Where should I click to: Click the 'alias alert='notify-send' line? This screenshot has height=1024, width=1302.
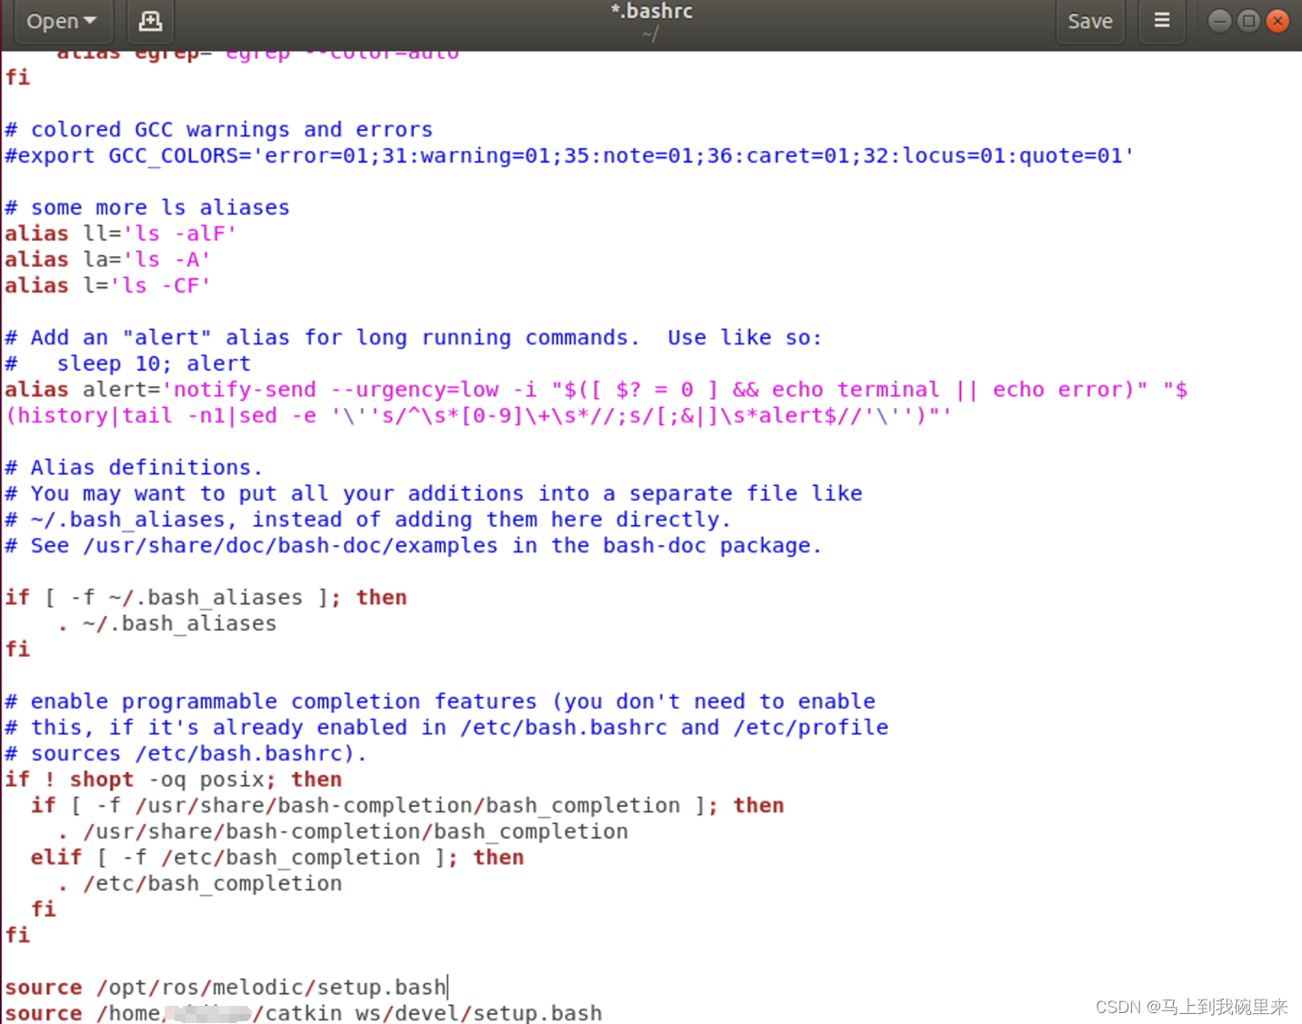(x=596, y=390)
